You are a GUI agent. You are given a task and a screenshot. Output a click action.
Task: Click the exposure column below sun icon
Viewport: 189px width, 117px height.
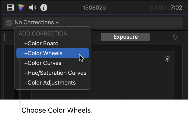click(151, 80)
